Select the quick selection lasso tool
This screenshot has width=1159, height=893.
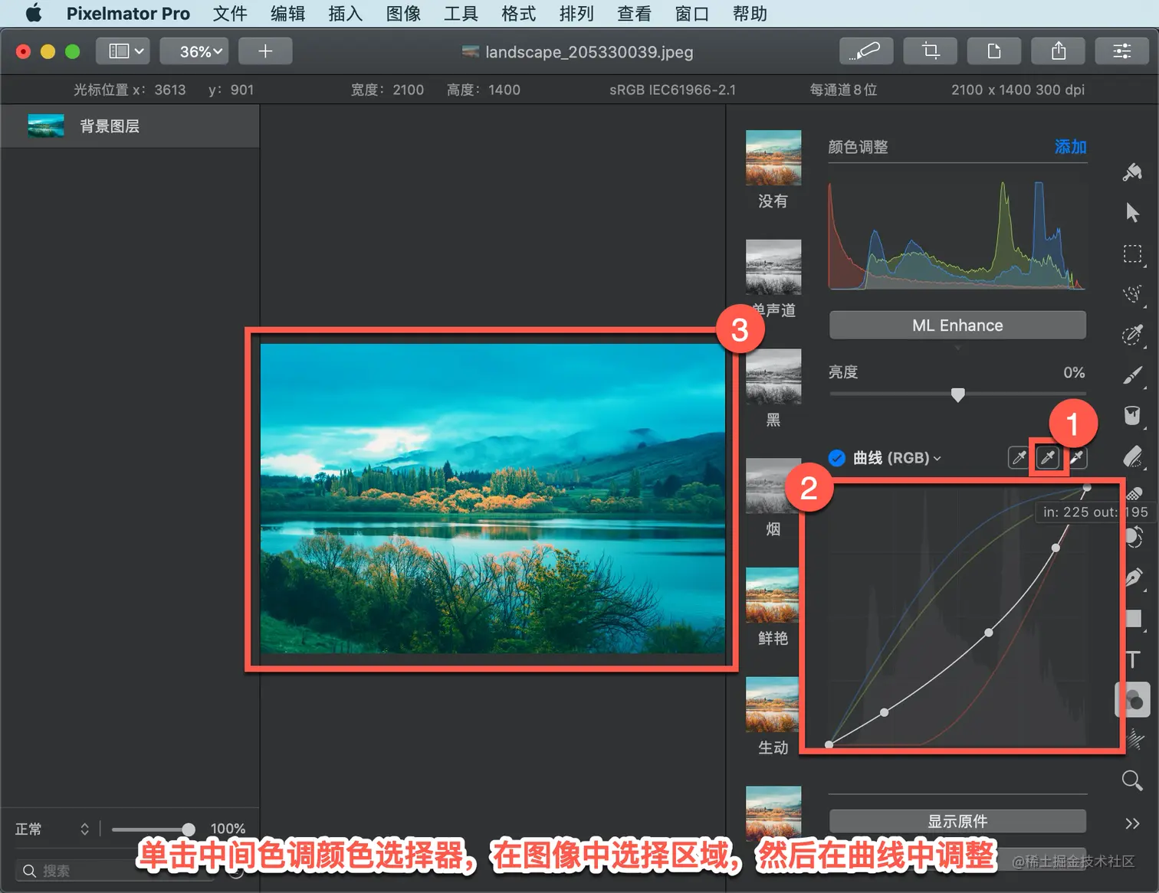[1132, 294]
